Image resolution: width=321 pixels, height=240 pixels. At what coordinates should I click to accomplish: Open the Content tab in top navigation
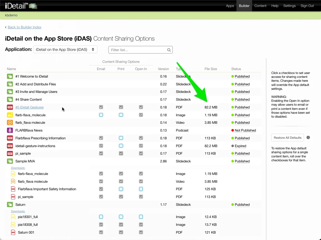pyautogui.click(x=260, y=6)
